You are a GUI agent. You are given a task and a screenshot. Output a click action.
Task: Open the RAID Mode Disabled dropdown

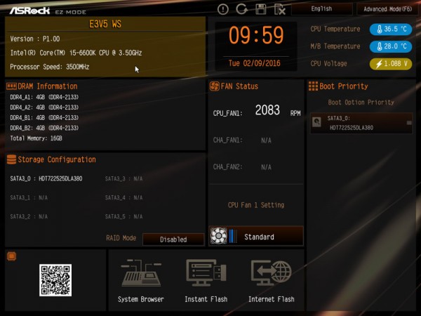coord(173,239)
